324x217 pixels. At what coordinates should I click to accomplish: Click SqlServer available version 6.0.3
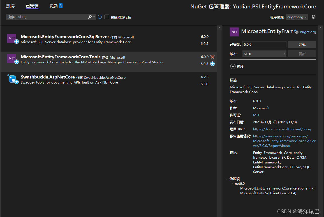click(204, 44)
